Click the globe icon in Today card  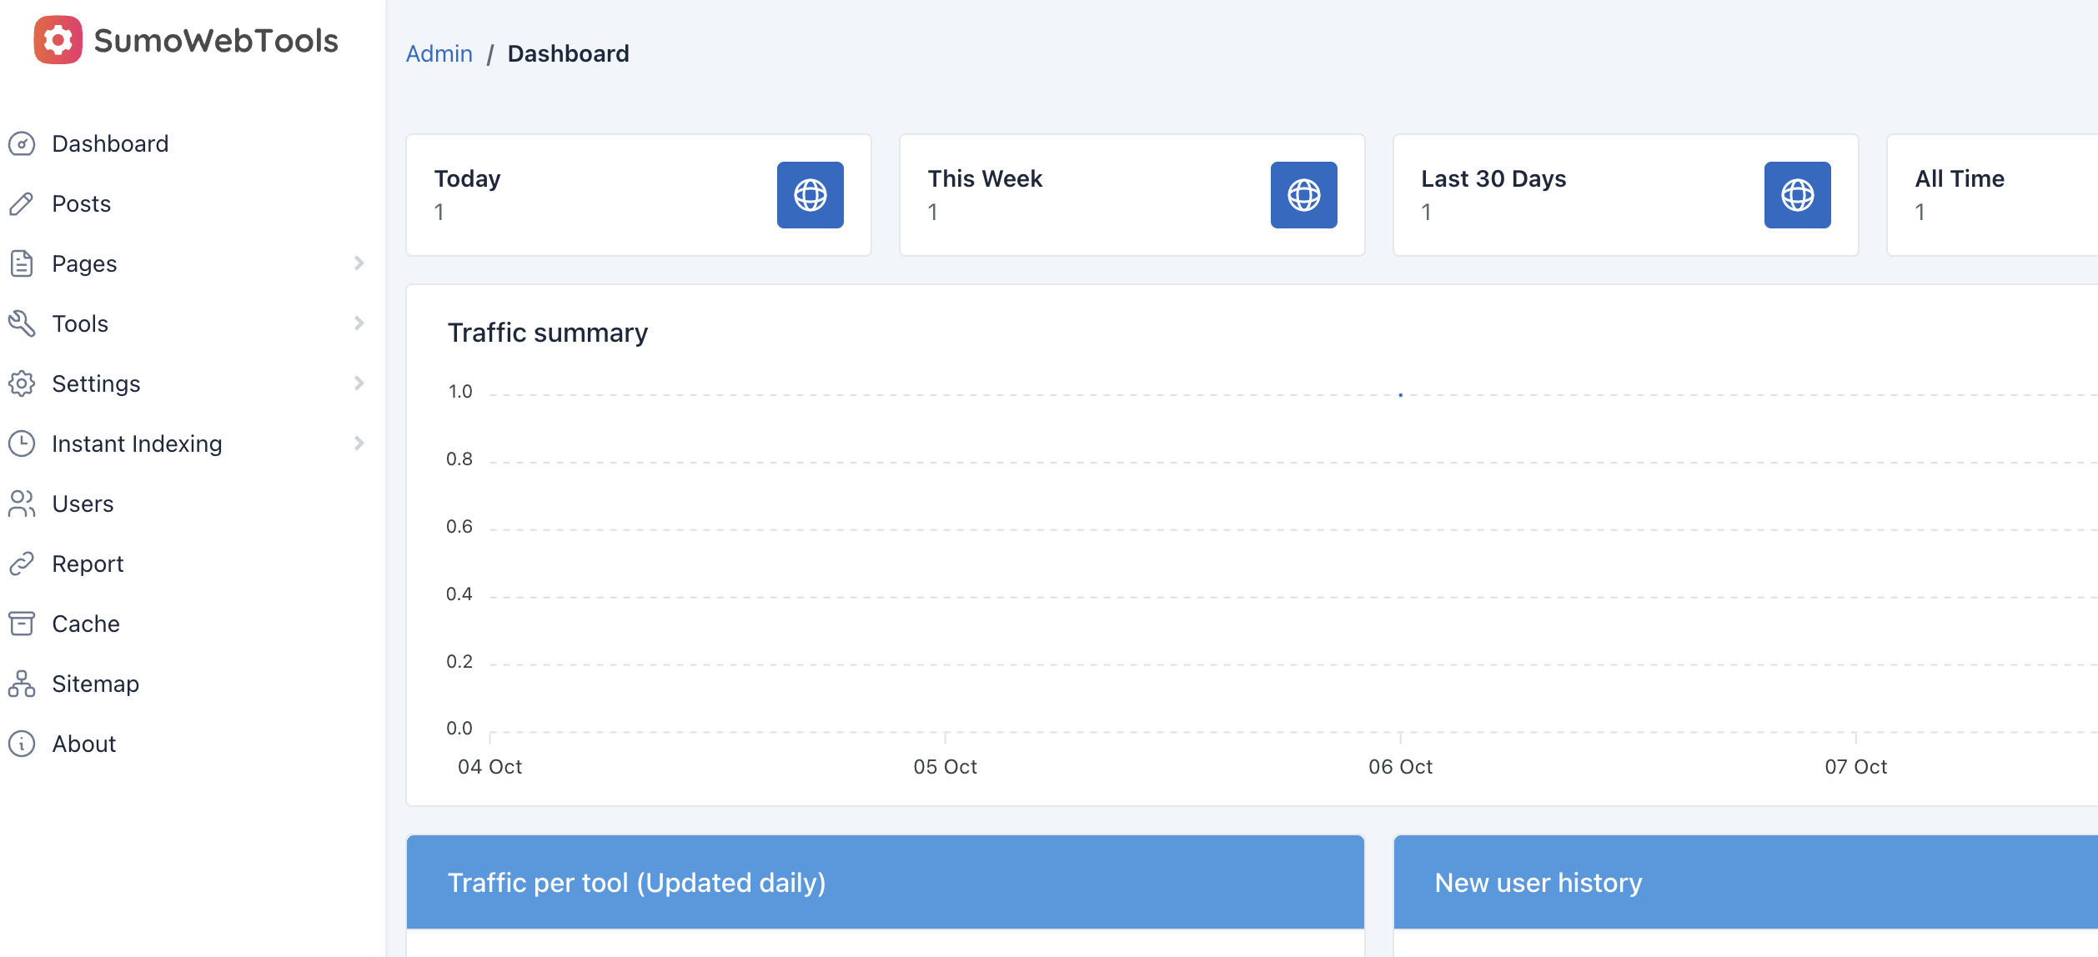pyautogui.click(x=811, y=195)
